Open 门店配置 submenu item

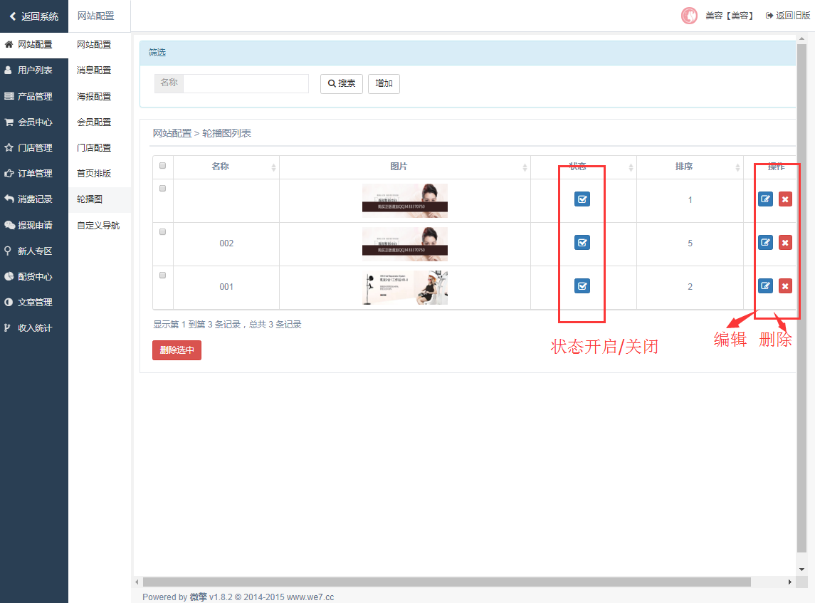(x=94, y=147)
